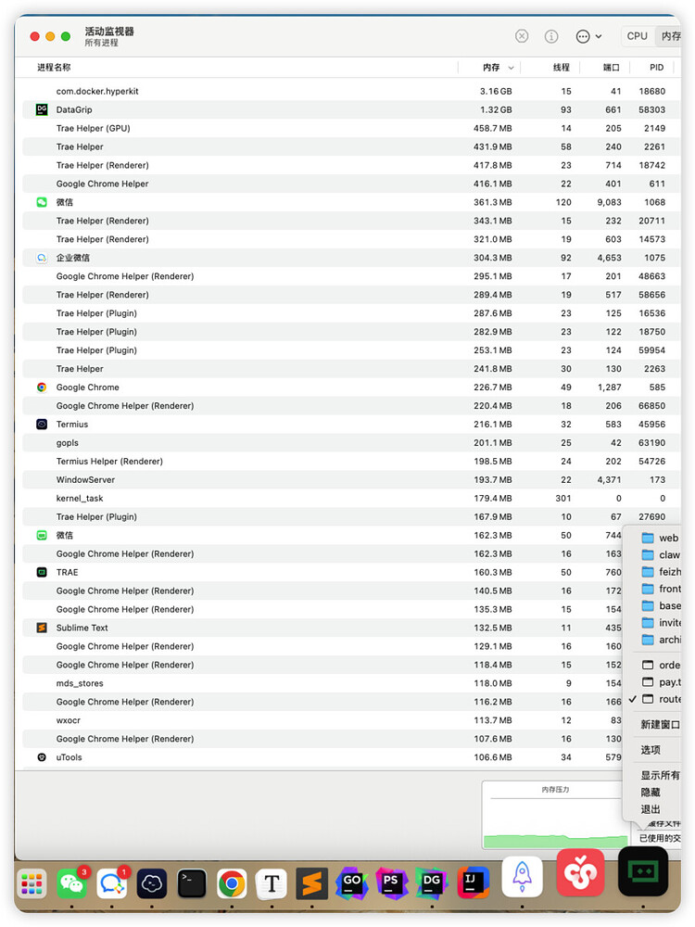
Task: Open the process info icon
Action: click(550, 36)
